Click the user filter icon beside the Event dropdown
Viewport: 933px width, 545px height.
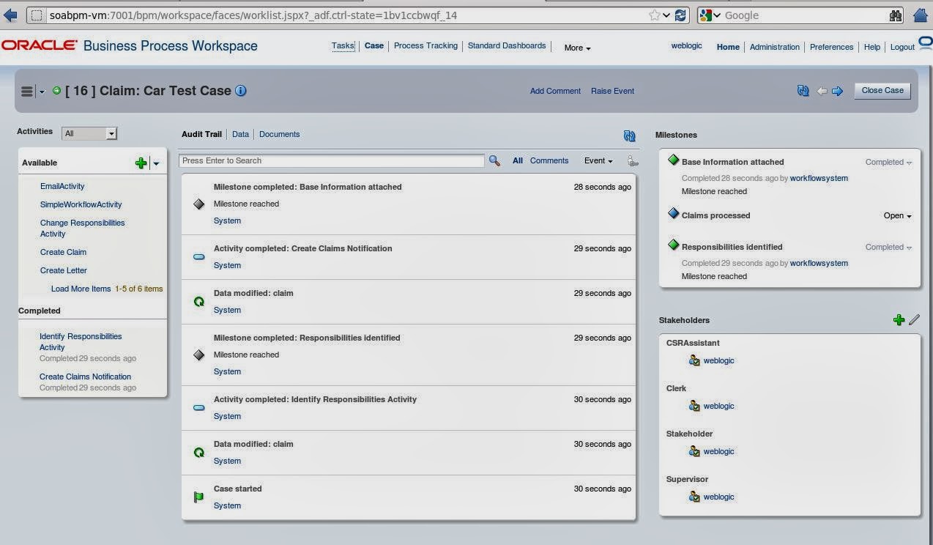[x=632, y=160]
